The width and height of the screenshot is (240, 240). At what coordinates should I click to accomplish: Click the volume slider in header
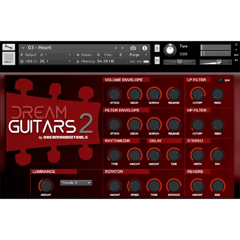click(216, 62)
